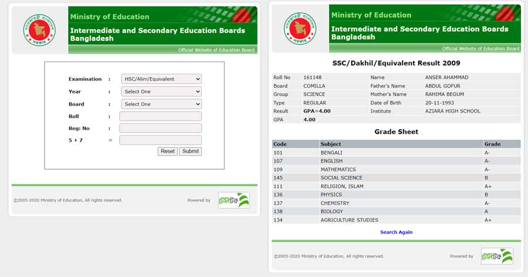Select name ANSER AHAMMAD

[x=446, y=77]
